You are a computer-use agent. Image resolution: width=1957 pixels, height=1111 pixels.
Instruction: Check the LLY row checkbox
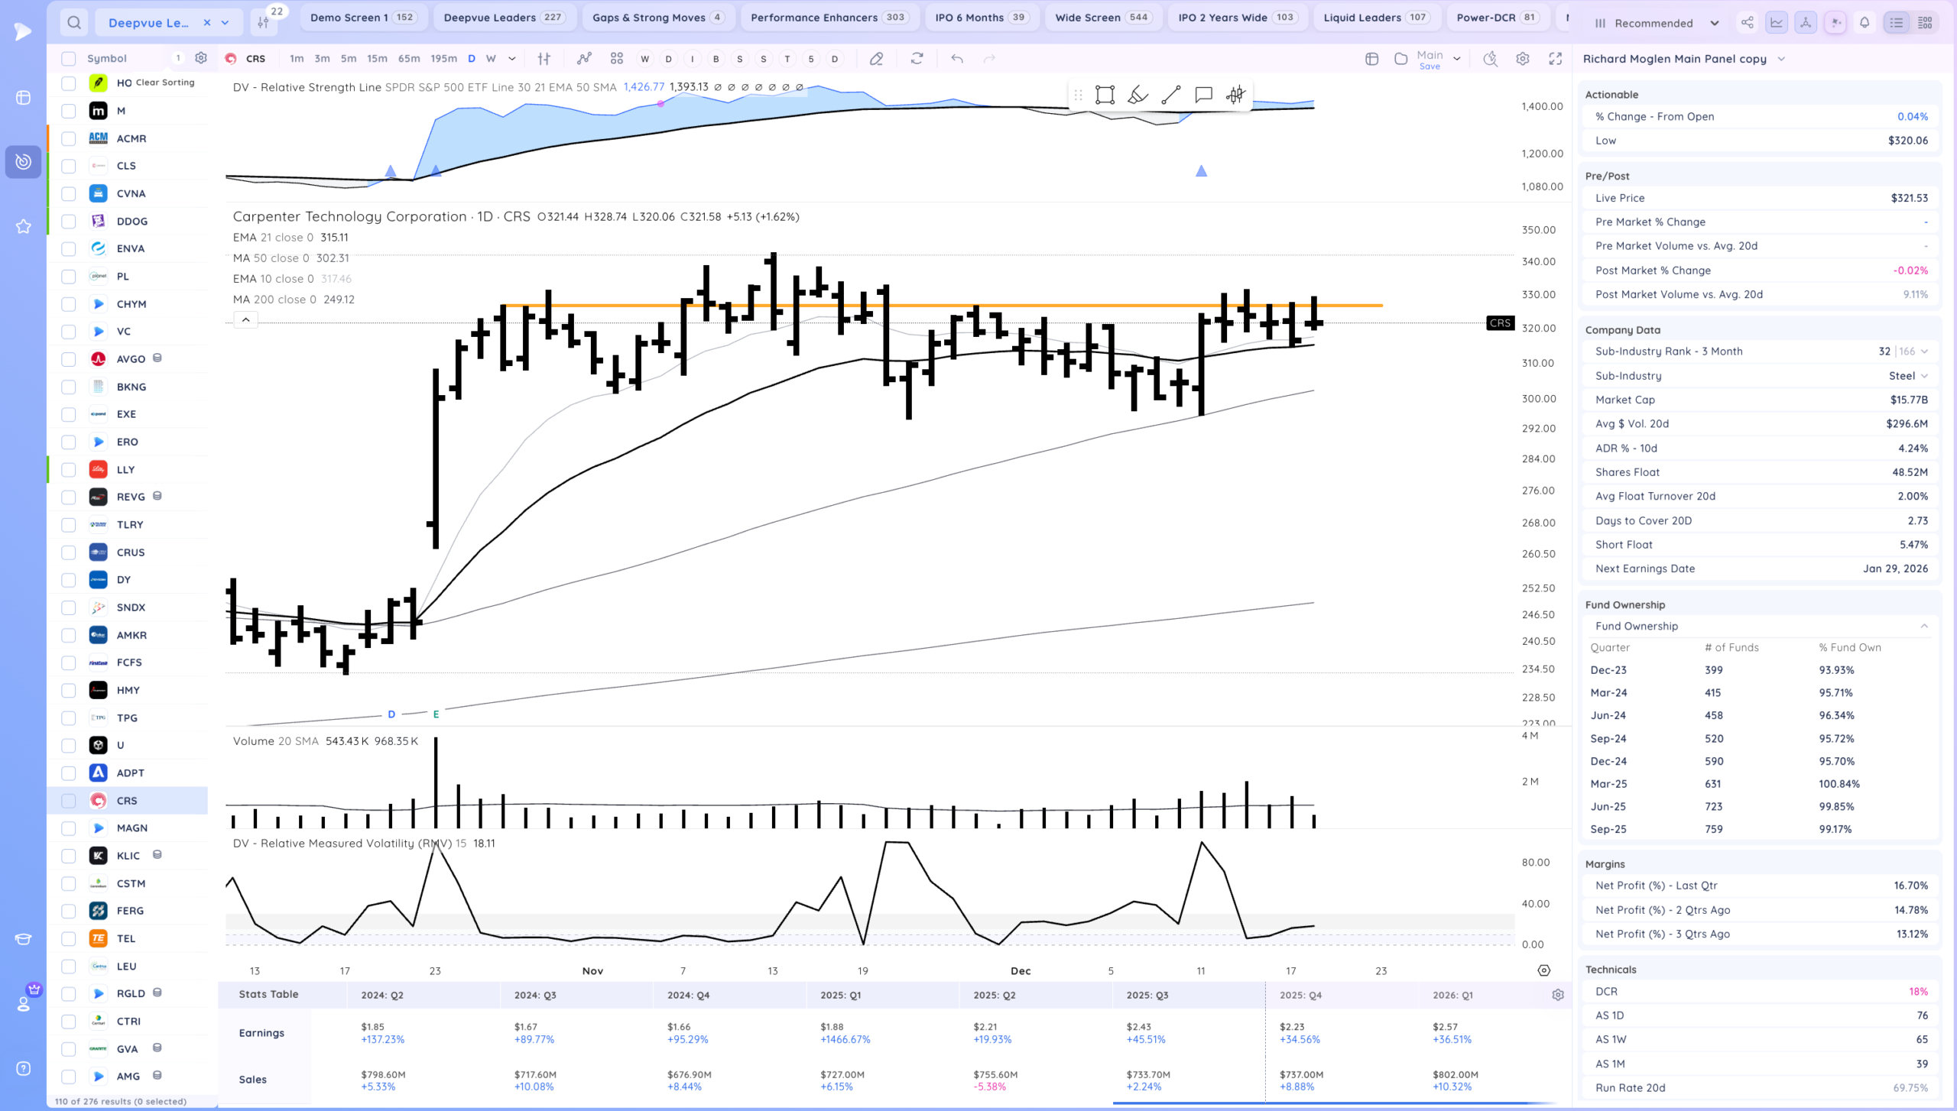[x=69, y=469]
